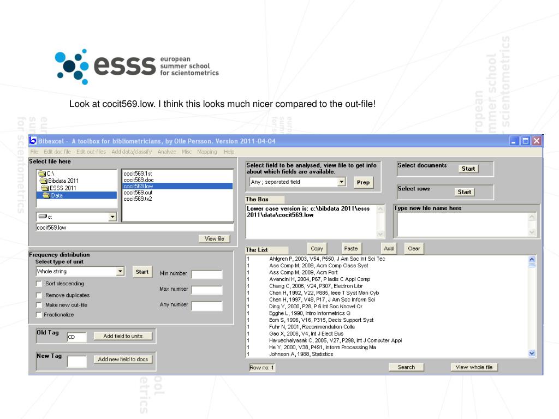Click the Add button above The List

coord(389,248)
